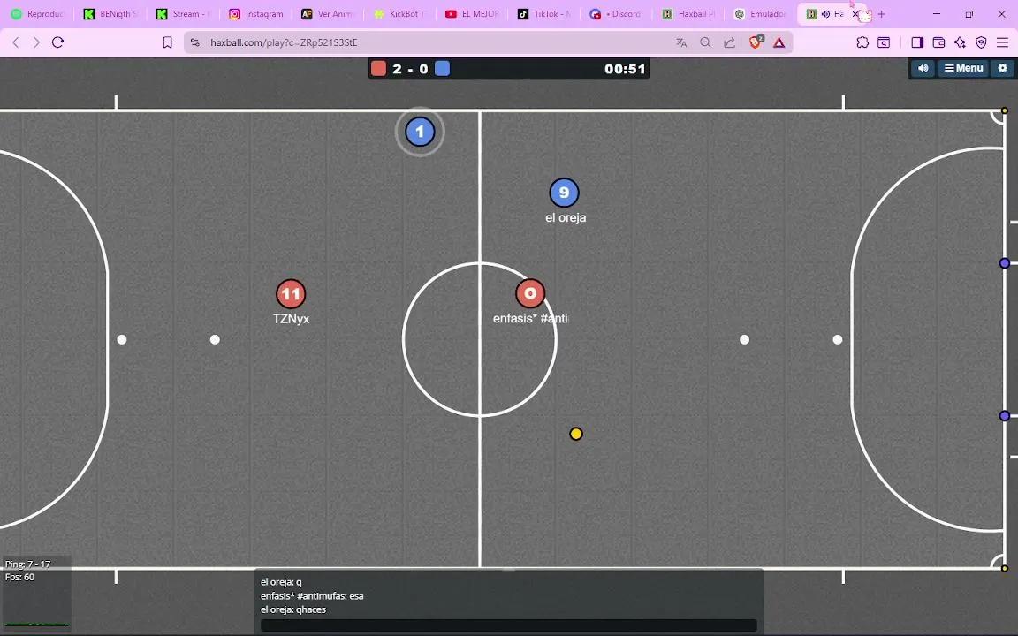Click the zoom magnifier icon in address bar
1018x636 pixels.
coord(705,42)
